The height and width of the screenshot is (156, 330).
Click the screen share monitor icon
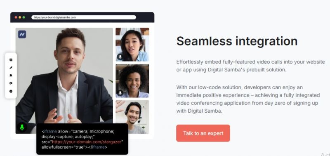click(11, 60)
